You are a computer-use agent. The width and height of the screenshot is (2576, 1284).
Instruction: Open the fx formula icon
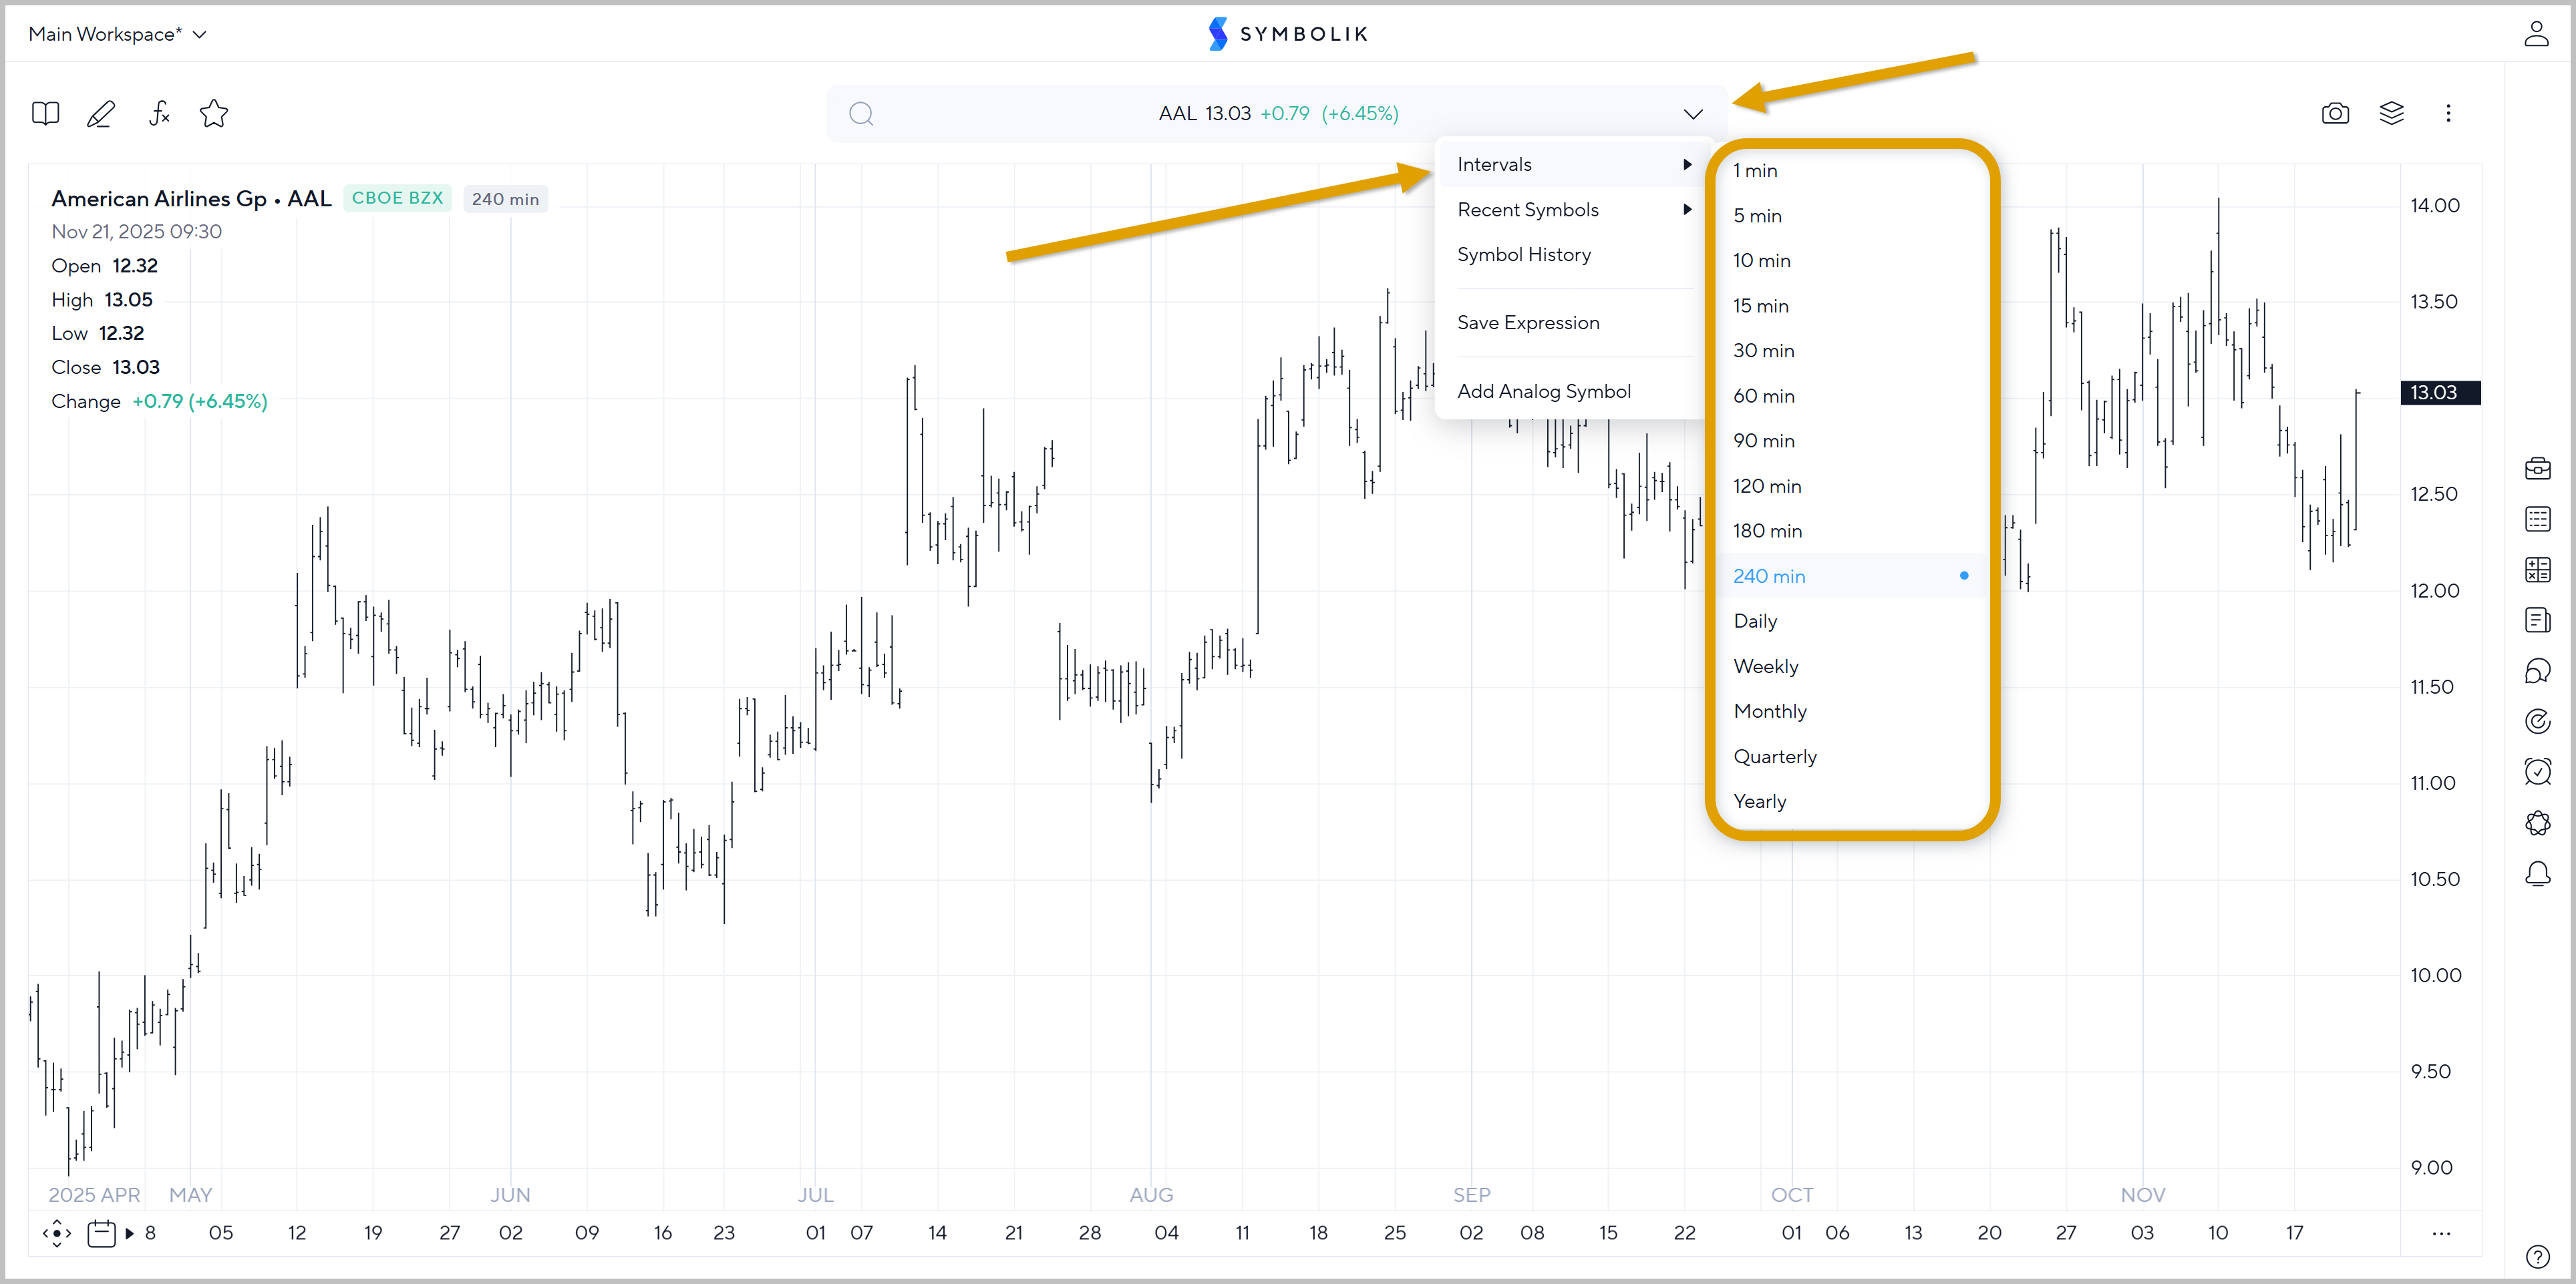coord(159,114)
